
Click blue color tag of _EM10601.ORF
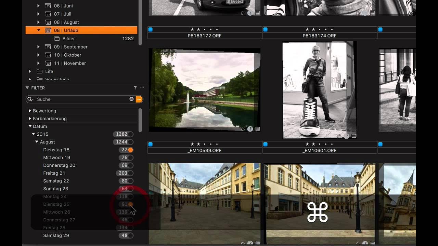pos(265,144)
